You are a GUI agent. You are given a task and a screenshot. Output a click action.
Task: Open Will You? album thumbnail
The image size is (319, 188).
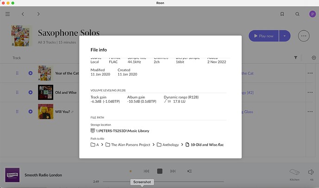pyautogui.click(x=45, y=112)
